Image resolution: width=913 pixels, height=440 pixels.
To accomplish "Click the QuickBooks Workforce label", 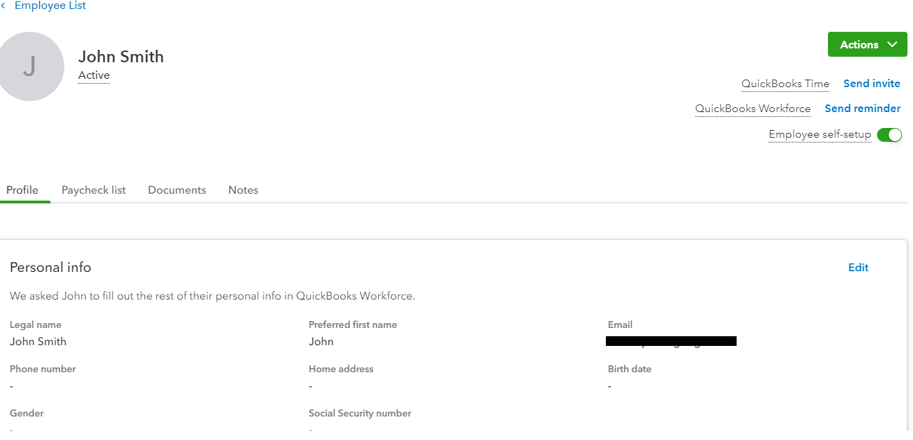I will tap(753, 109).
